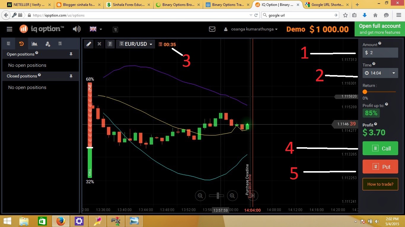
Task: Click the 14:04:00 expiration time marker
Action: (252, 210)
